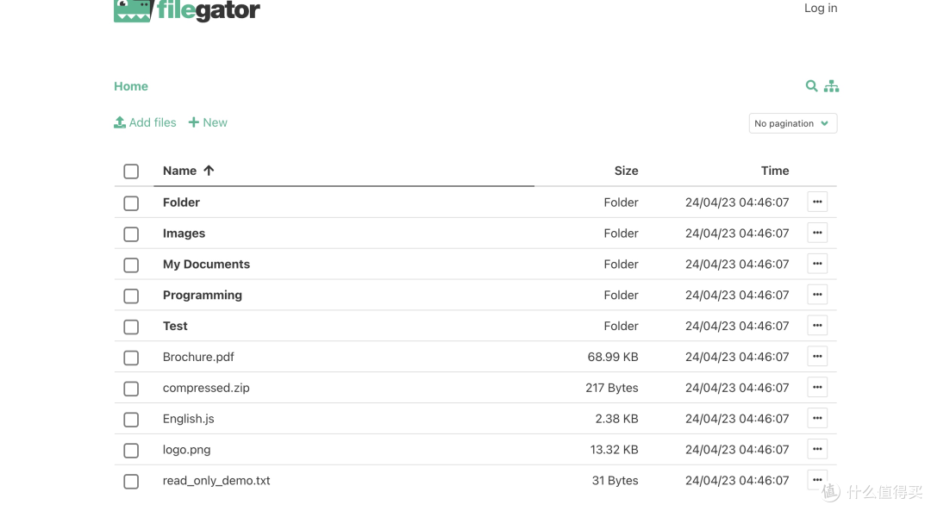The width and height of the screenshot is (931, 511).
Task: Toggle the select-all checkbox
Action: pyautogui.click(x=131, y=171)
